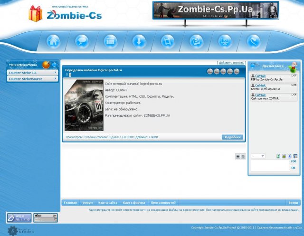Click the uCoz free site link
The image size is (304, 236).
[x=279, y=227]
